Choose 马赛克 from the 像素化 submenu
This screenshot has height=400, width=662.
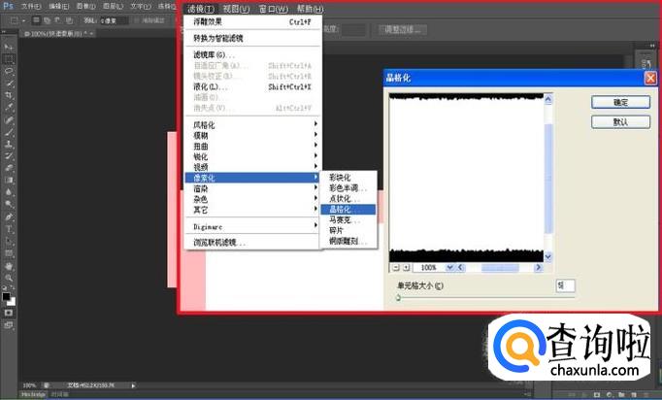[x=348, y=219]
